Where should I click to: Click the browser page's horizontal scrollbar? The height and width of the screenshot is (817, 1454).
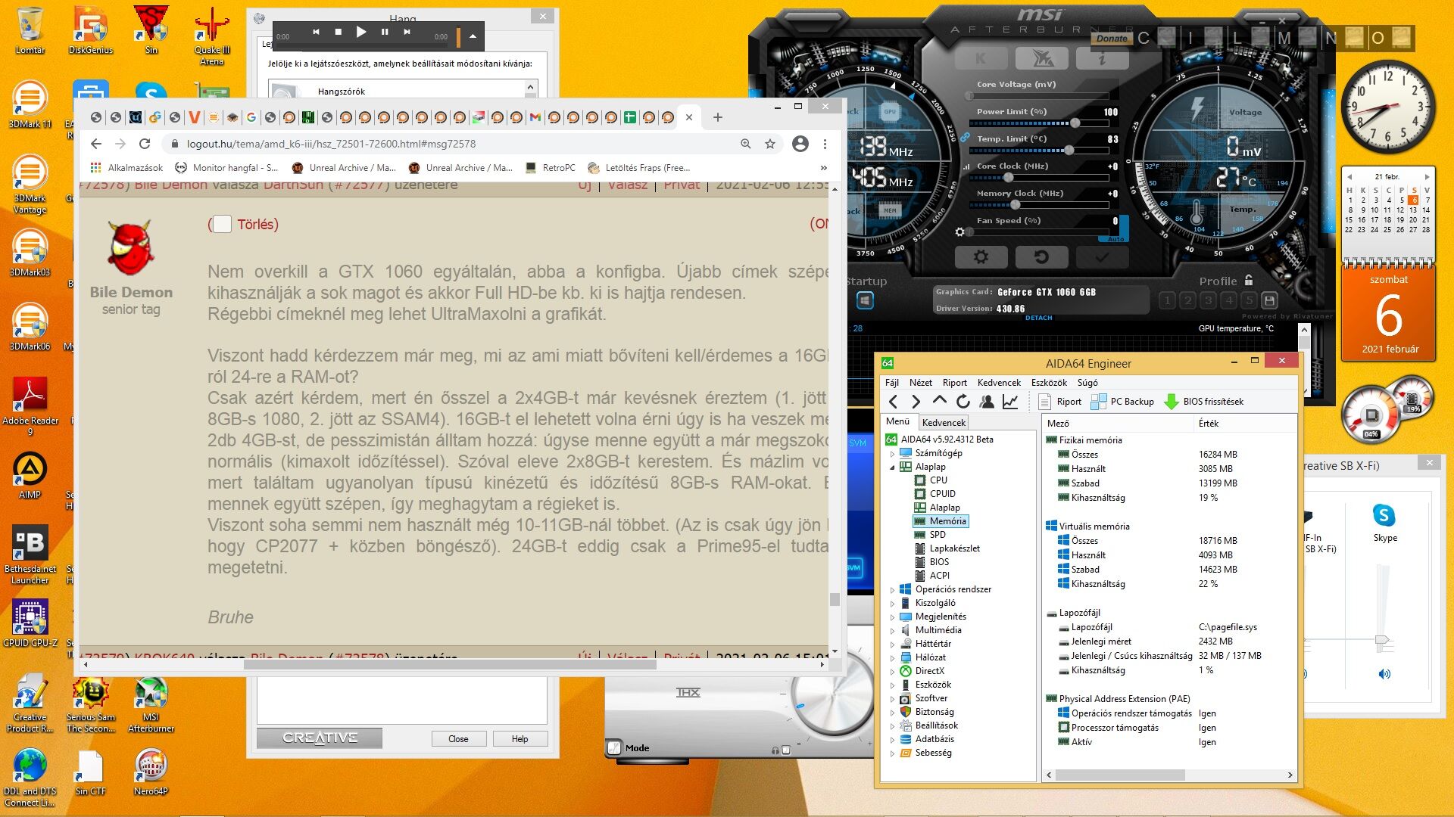451,664
